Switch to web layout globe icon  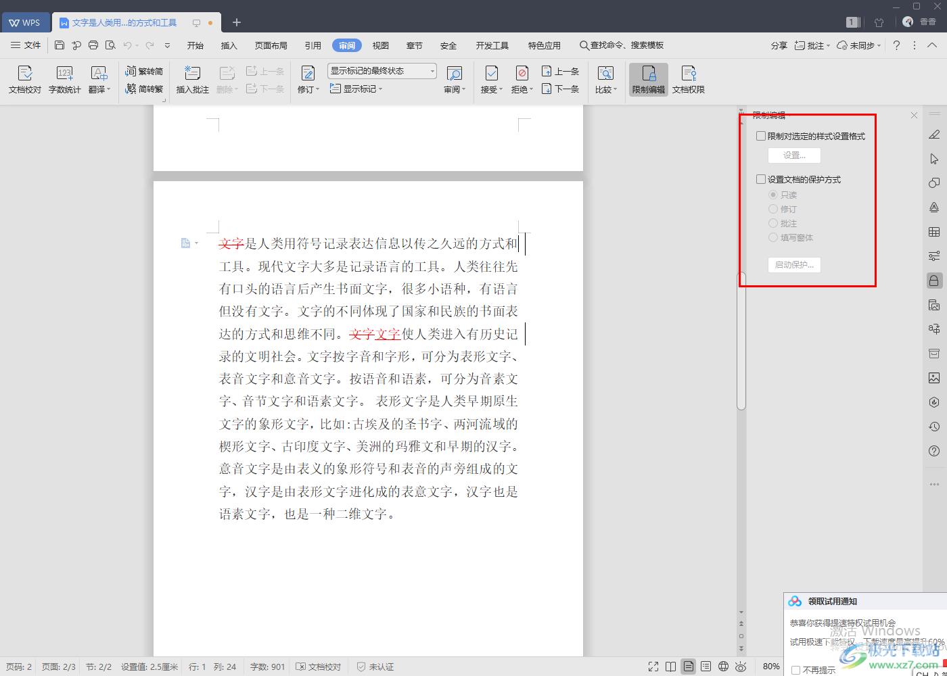click(723, 667)
